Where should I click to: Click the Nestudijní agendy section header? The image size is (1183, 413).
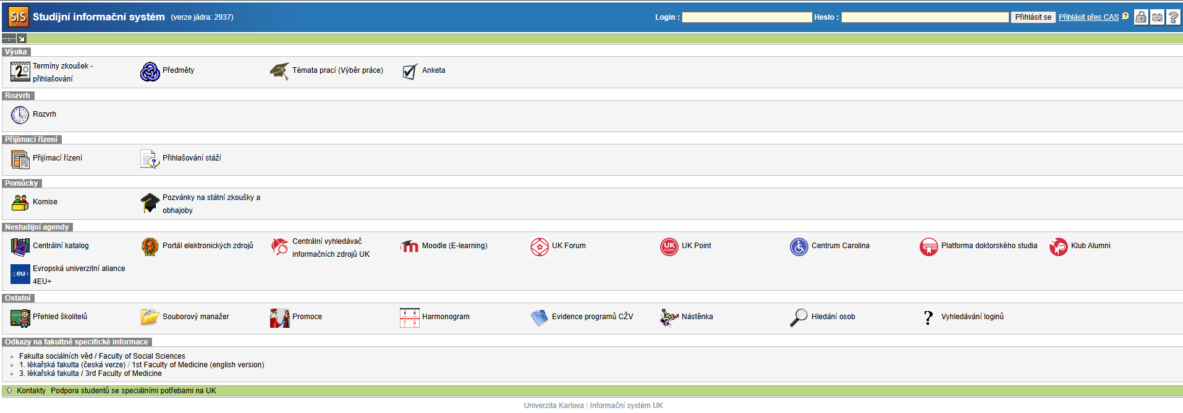(x=37, y=227)
